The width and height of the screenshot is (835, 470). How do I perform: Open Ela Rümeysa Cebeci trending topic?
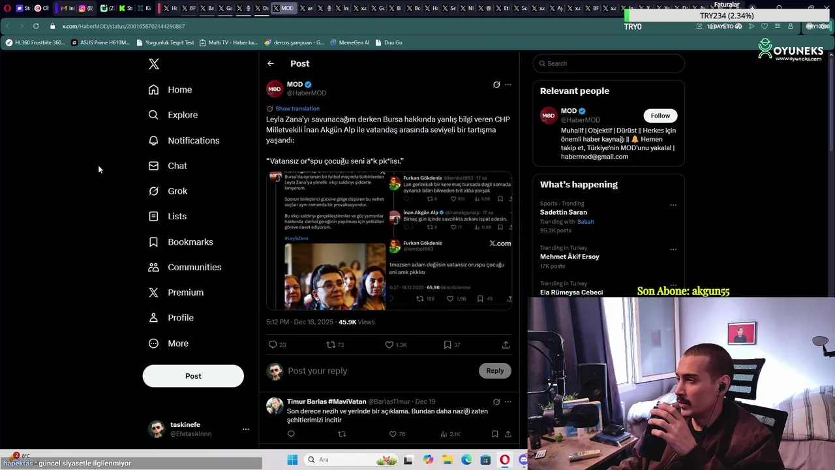coord(571,292)
